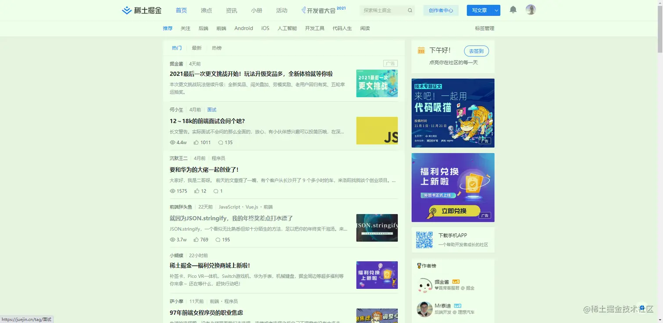The width and height of the screenshot is (663, 323).
Task: Click the 更文挑战 article thumbnail
Action: [x=377, y=83]
